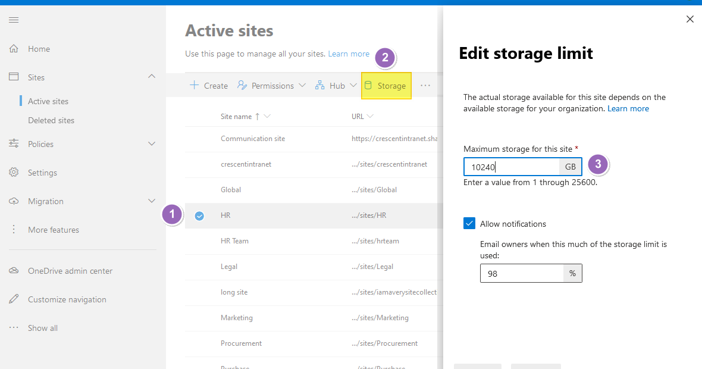Click the Migration cloud icon

14,201
